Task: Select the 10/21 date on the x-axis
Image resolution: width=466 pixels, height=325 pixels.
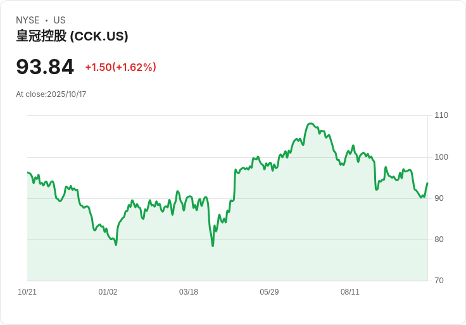Action: coord(27,292)
